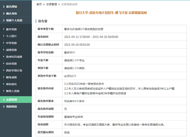Viewport: 190px width, 137px height.
Task: Open 单科排名 in the sidebar
Action: pyautogui.click(x=11, y=84)
